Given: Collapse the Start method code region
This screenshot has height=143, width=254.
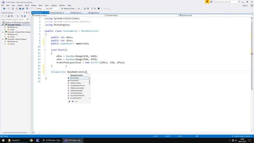Looking at the screenshot, I should (44, 50).
